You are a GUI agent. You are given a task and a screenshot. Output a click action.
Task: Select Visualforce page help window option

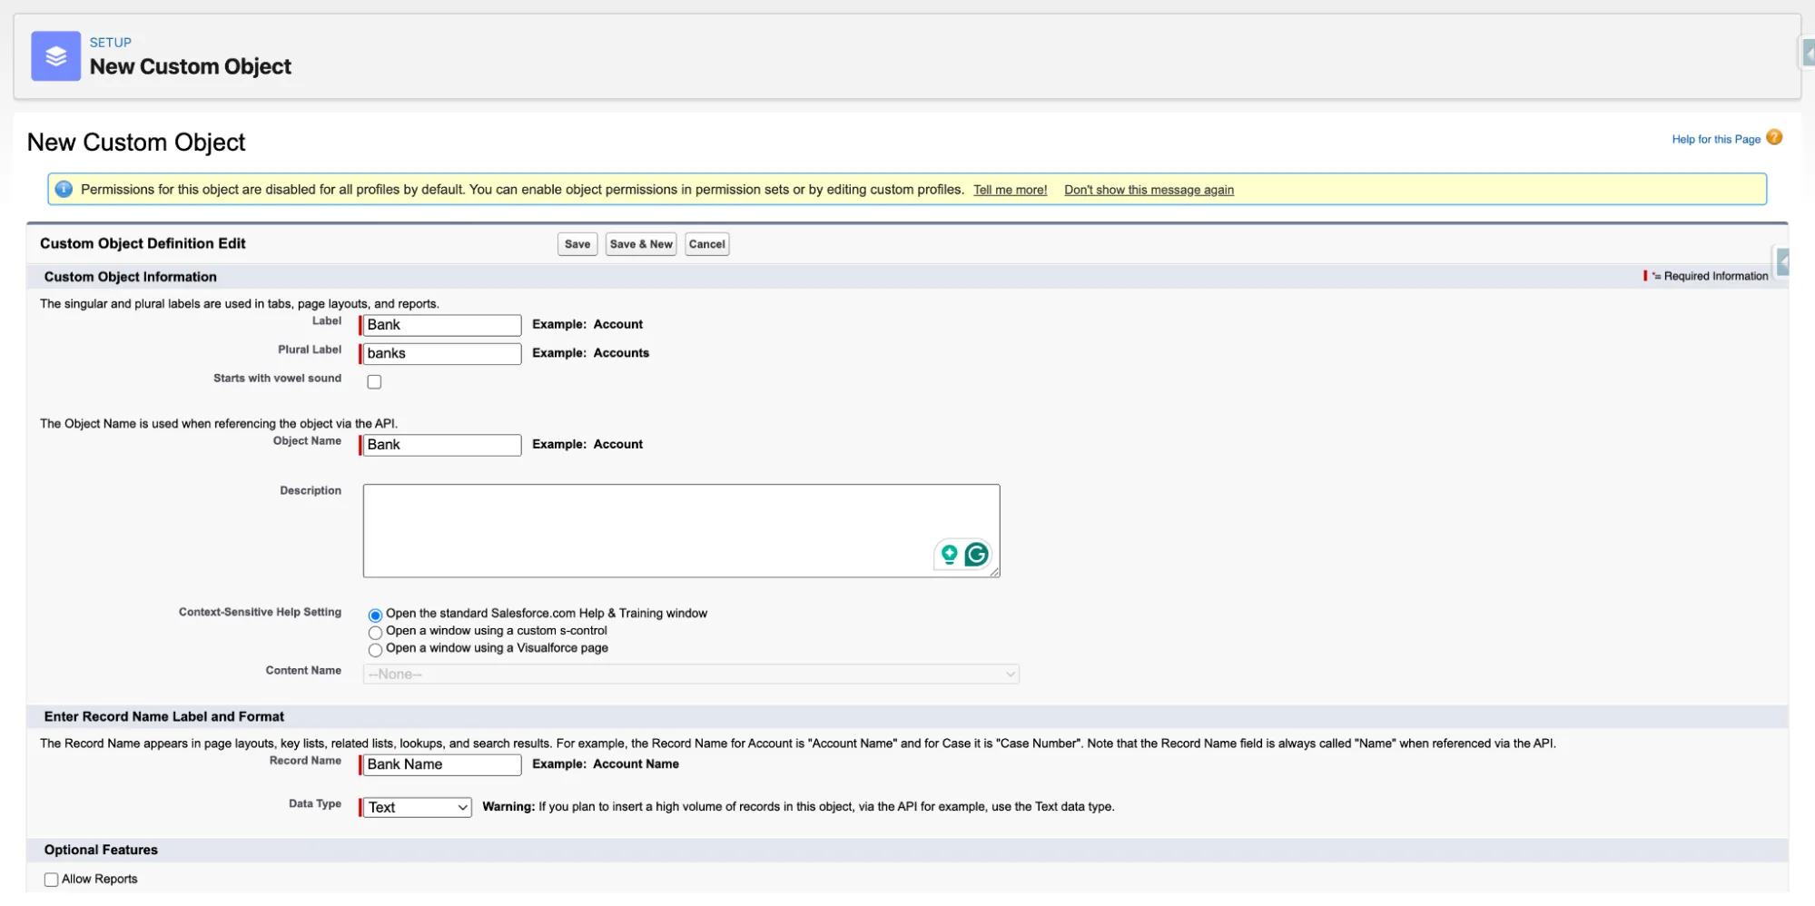coord(375,650)
